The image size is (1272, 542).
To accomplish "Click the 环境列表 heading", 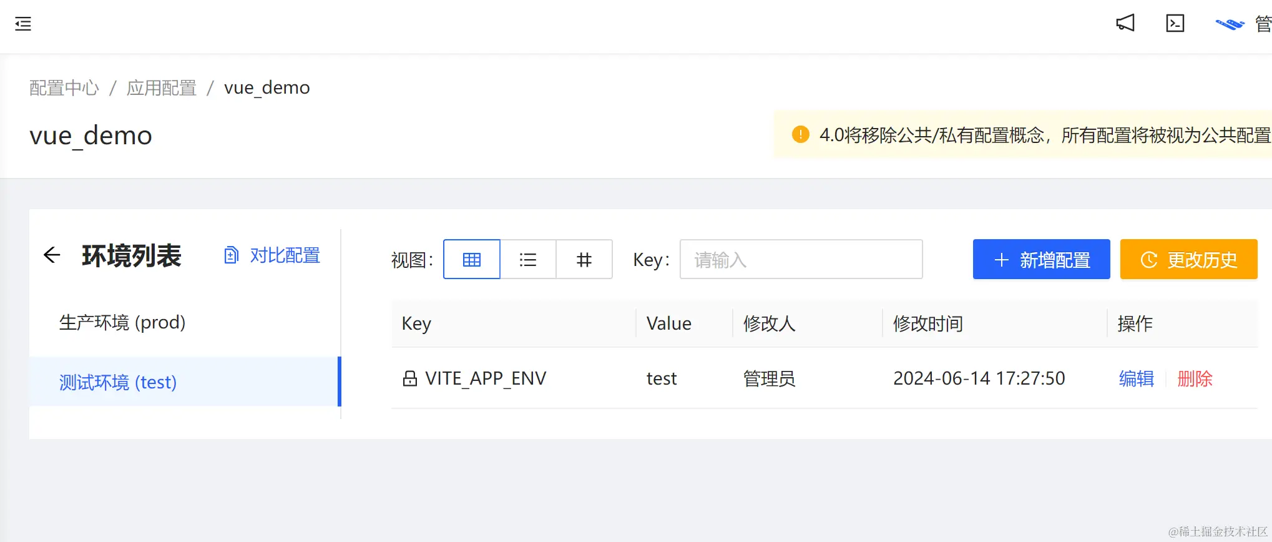I will [x=132, y=255].
